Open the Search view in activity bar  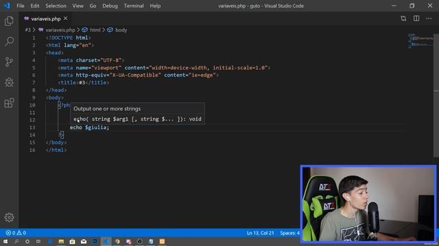[x=9, y=42]
